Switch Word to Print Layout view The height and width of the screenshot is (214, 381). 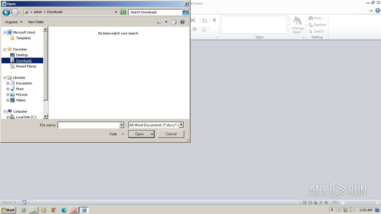(305, 202)
